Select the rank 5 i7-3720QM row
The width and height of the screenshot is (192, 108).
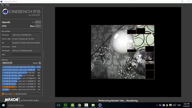click(x=21, y=78)
